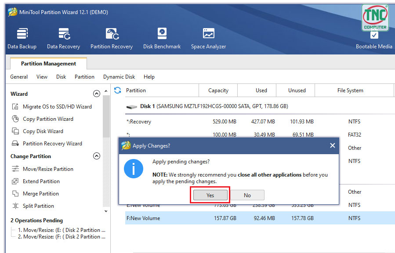The width and height of the screenshot is (395, 253).
Task: Open the Partition menu
Action: click(84, 77)
